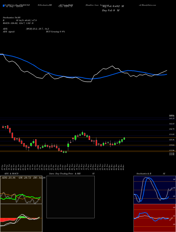The image size is (176, 232).
Task: Click the 'Stochastics & R' panel title
Action: point(144,174)
